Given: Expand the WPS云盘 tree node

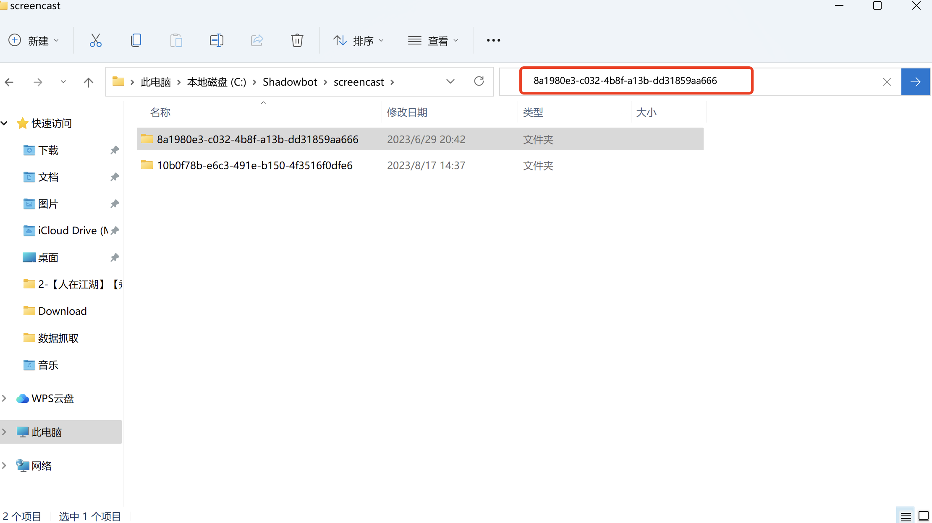Looking at the screenshot, I should pyautogui.click(x=4, y=398).
